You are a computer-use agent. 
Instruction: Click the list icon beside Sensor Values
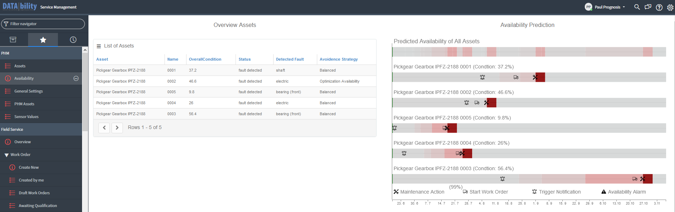pos(8,117)
